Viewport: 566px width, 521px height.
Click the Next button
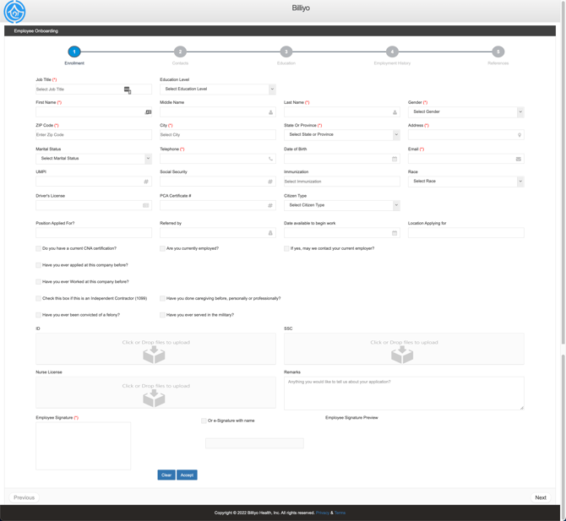point(540,497)
